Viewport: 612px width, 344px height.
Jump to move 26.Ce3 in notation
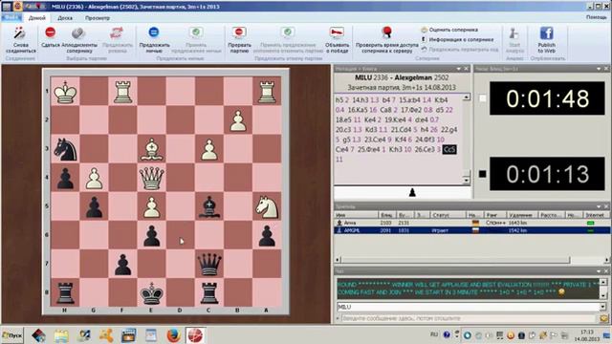click(x=425, y=149)
